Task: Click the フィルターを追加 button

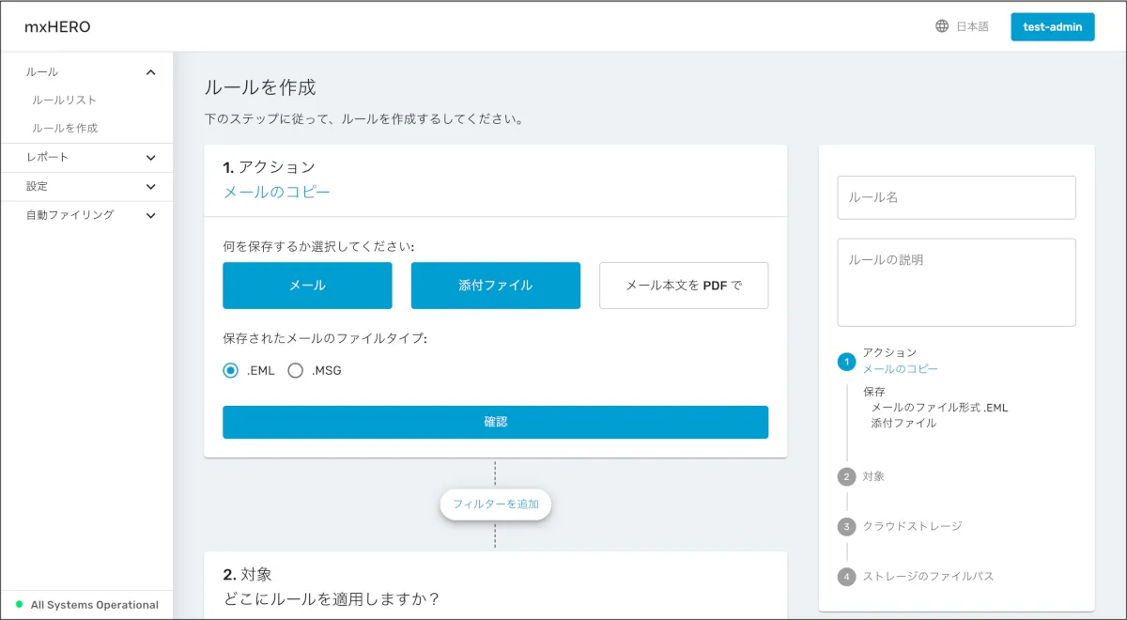Action: click(x=496, y=504)
